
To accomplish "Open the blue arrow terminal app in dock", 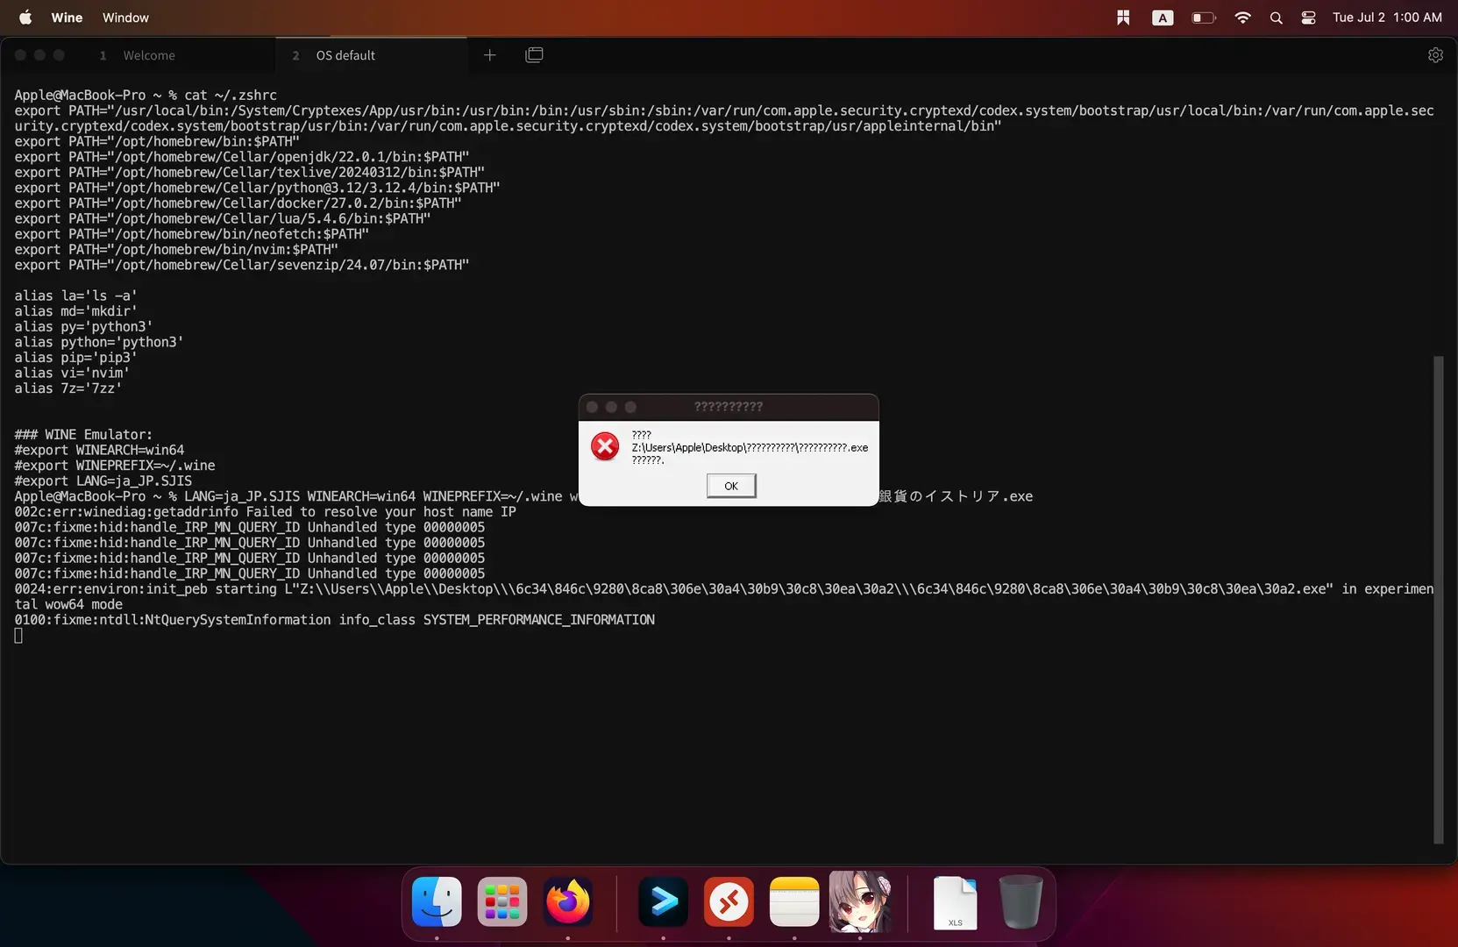I will click(663, 901).
